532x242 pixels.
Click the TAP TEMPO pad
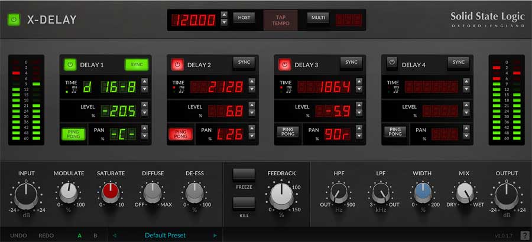pos(281,20)
